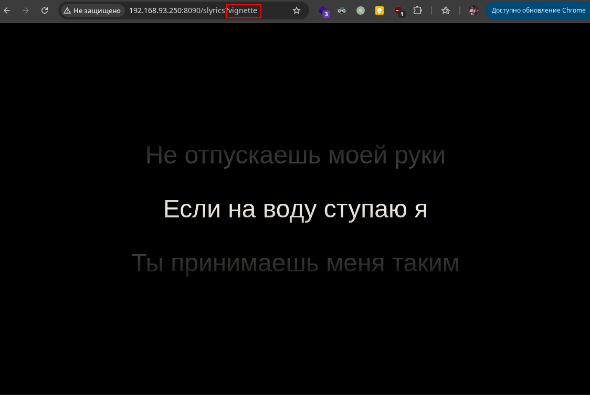Click the forward navigation arrow
The width and height of the screenshot is (590, 395).
(x=26, y=10)
